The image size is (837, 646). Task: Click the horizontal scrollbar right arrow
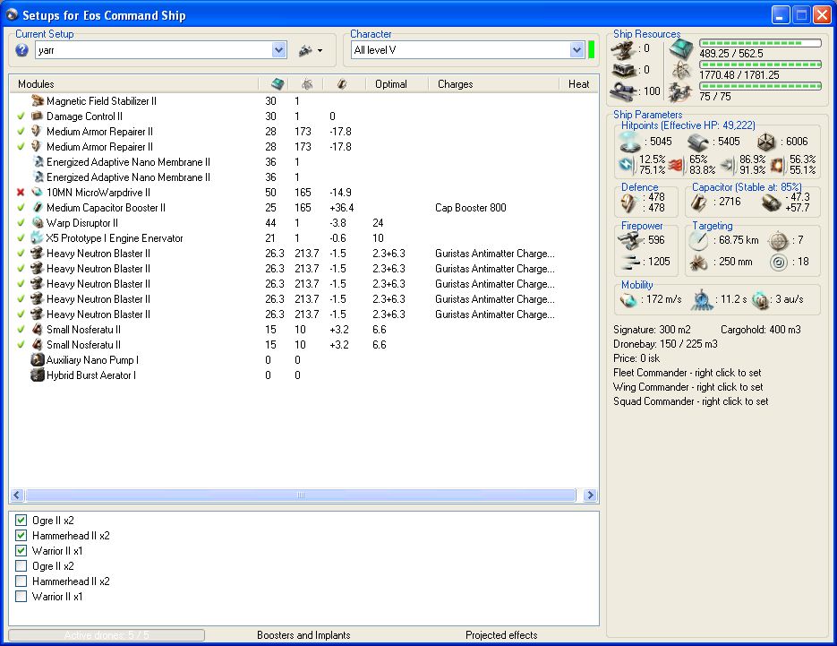590,495
